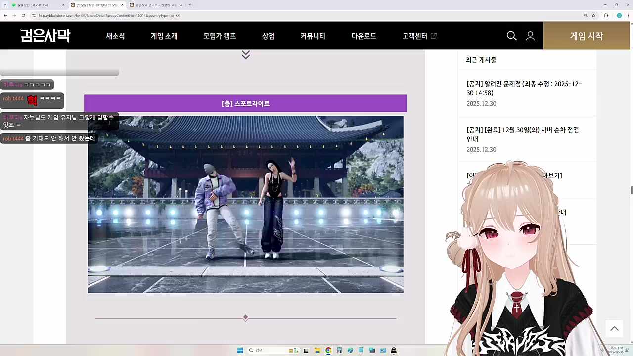633x356 pixels.
Task: Click the browser forward arrow
Action: tap(14, 15)
